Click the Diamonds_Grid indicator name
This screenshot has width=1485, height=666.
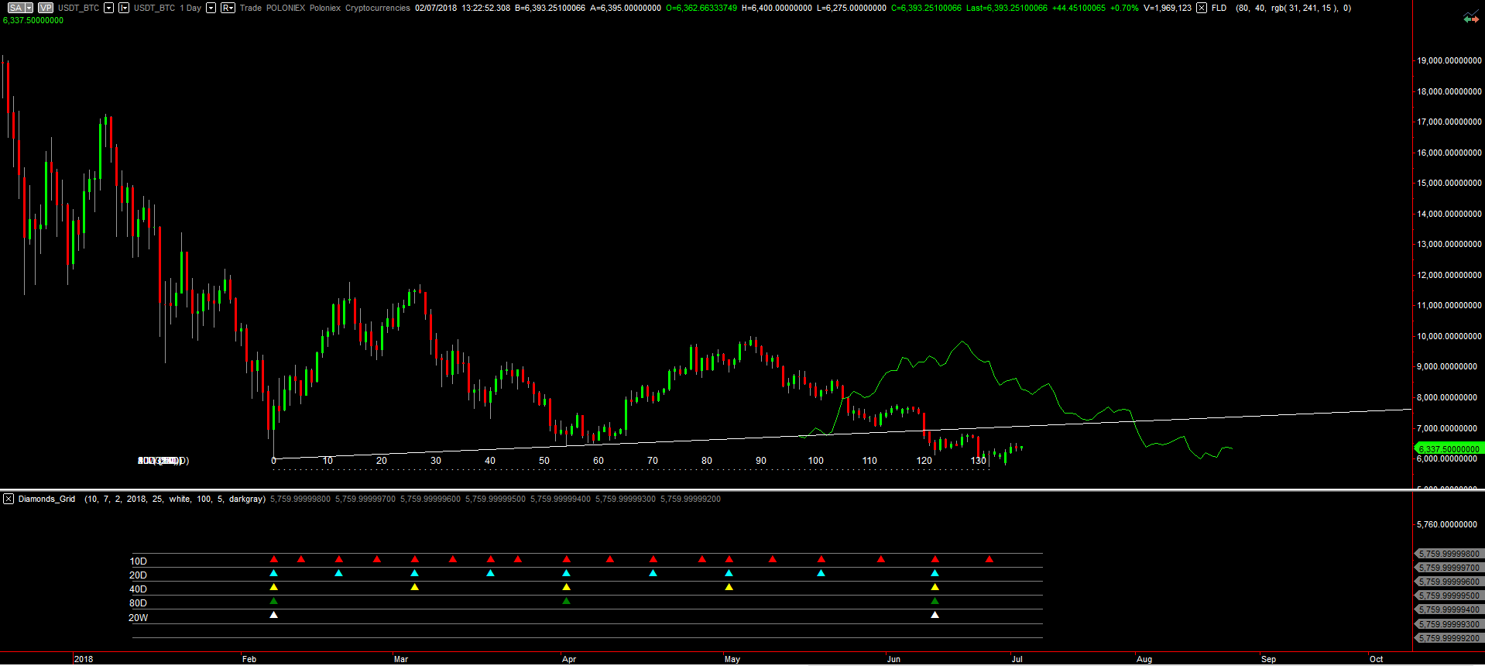(x=46, y=499)
